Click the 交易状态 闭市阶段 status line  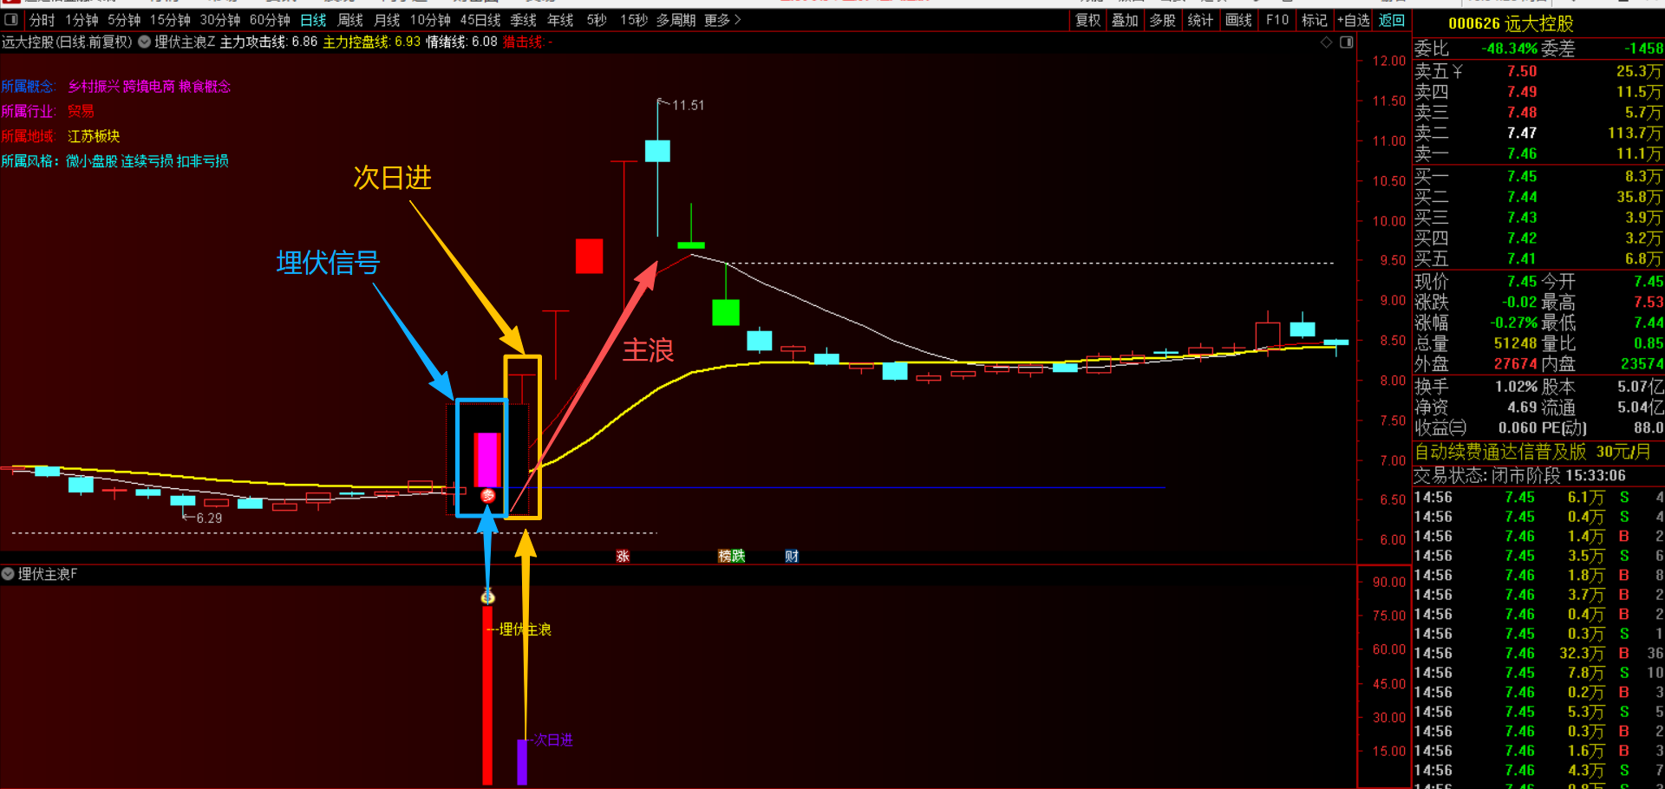pos(1520,475)
